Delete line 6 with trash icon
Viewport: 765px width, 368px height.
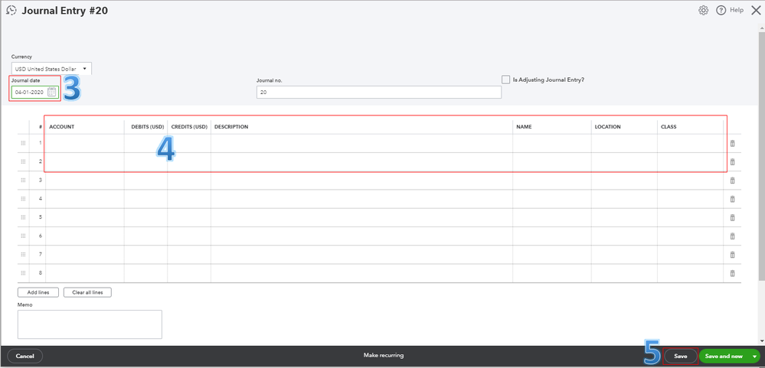pyautogui.click(x=732, y=236)
